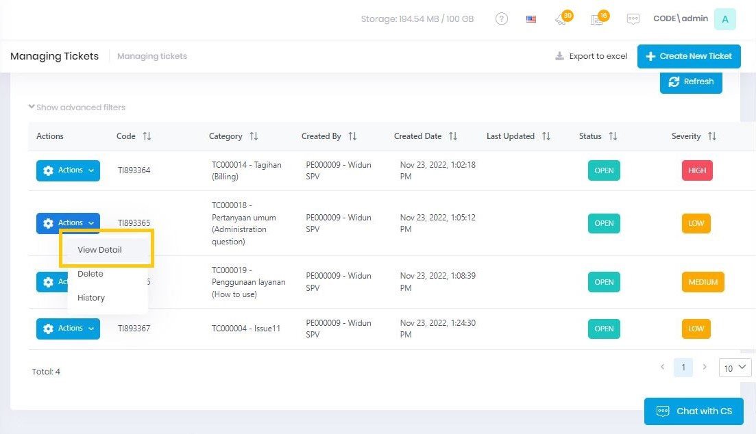Click the chat bubble icon in header

[x=633, y=19]
